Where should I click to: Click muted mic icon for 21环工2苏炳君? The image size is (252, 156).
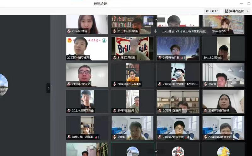point(114,58)
